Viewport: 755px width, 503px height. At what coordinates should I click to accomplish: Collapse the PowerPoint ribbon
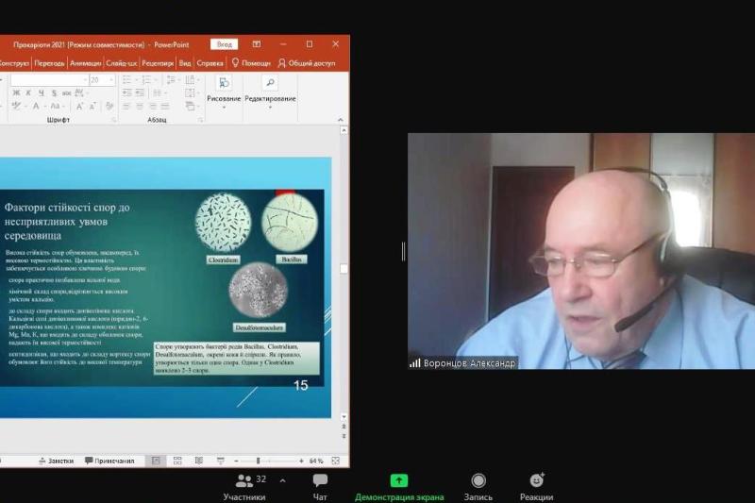click(341, 120)
